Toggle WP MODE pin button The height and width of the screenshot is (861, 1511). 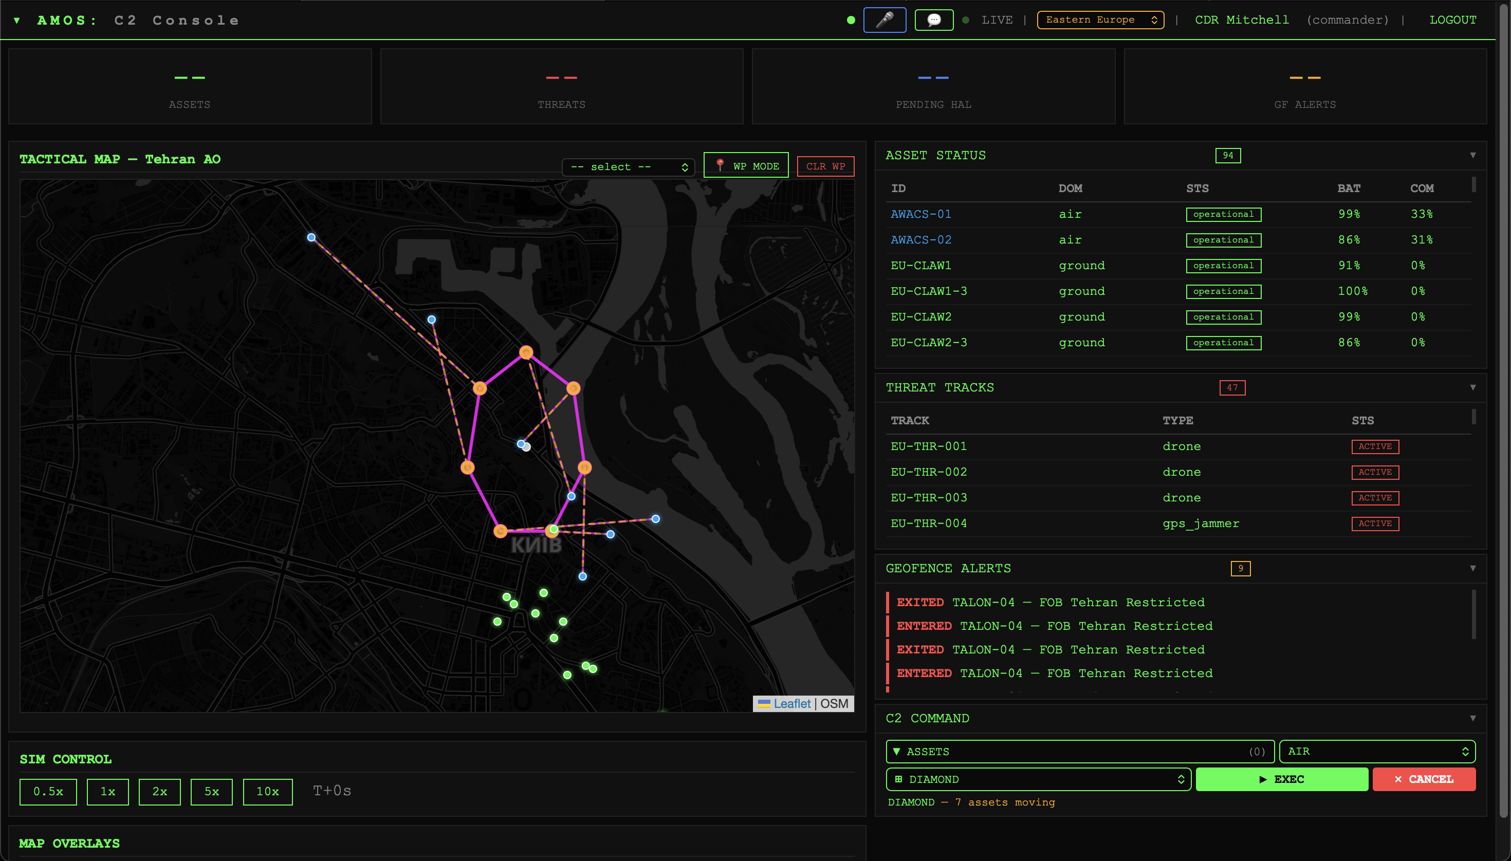click(x=746, y=166)
